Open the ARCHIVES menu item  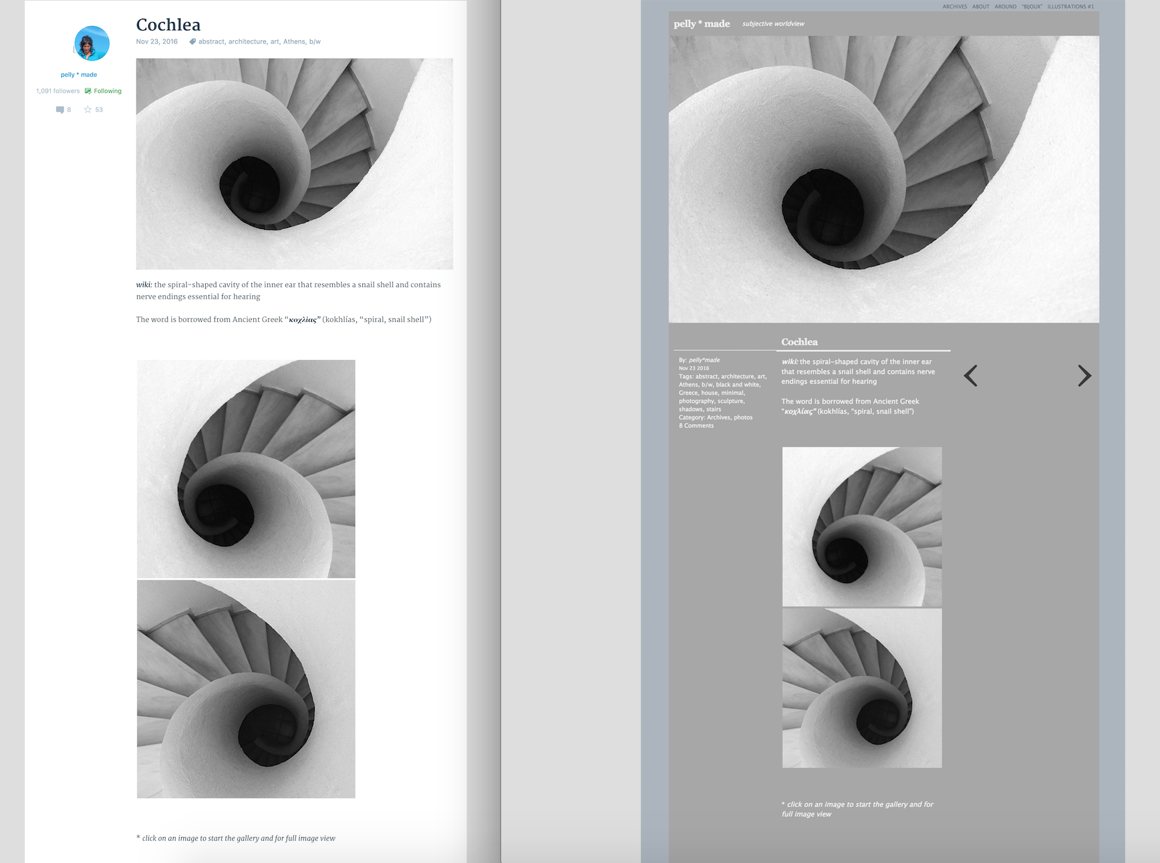pyautogui.click(x=954, y=7)
